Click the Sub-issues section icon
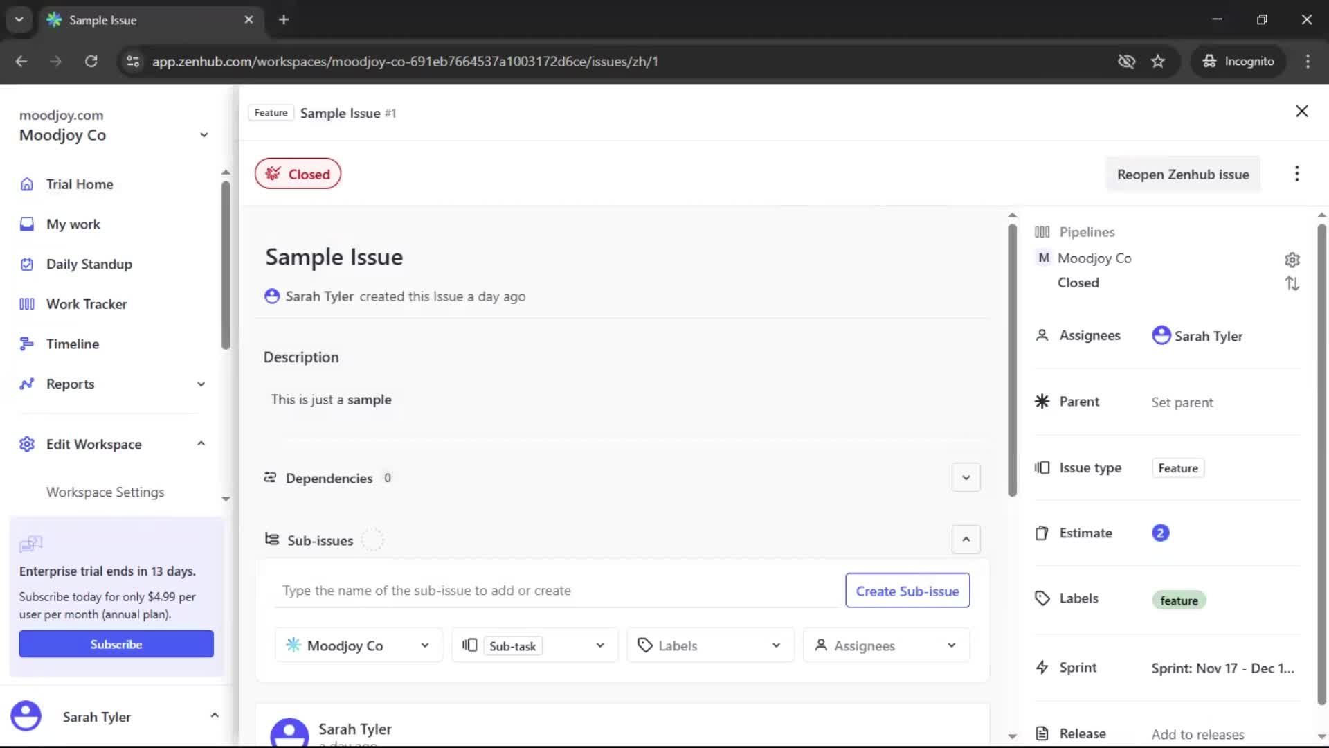 point(271,540)
